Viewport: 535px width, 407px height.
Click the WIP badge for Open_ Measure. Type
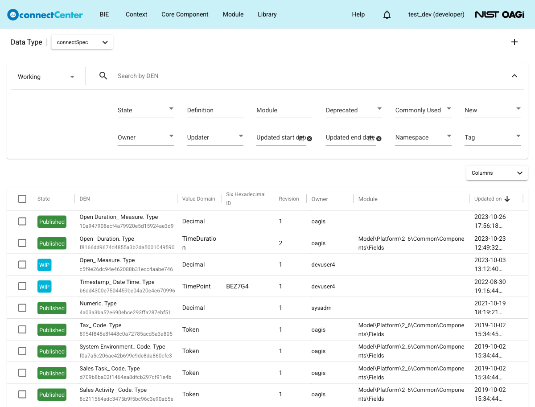tap(45, 265)
